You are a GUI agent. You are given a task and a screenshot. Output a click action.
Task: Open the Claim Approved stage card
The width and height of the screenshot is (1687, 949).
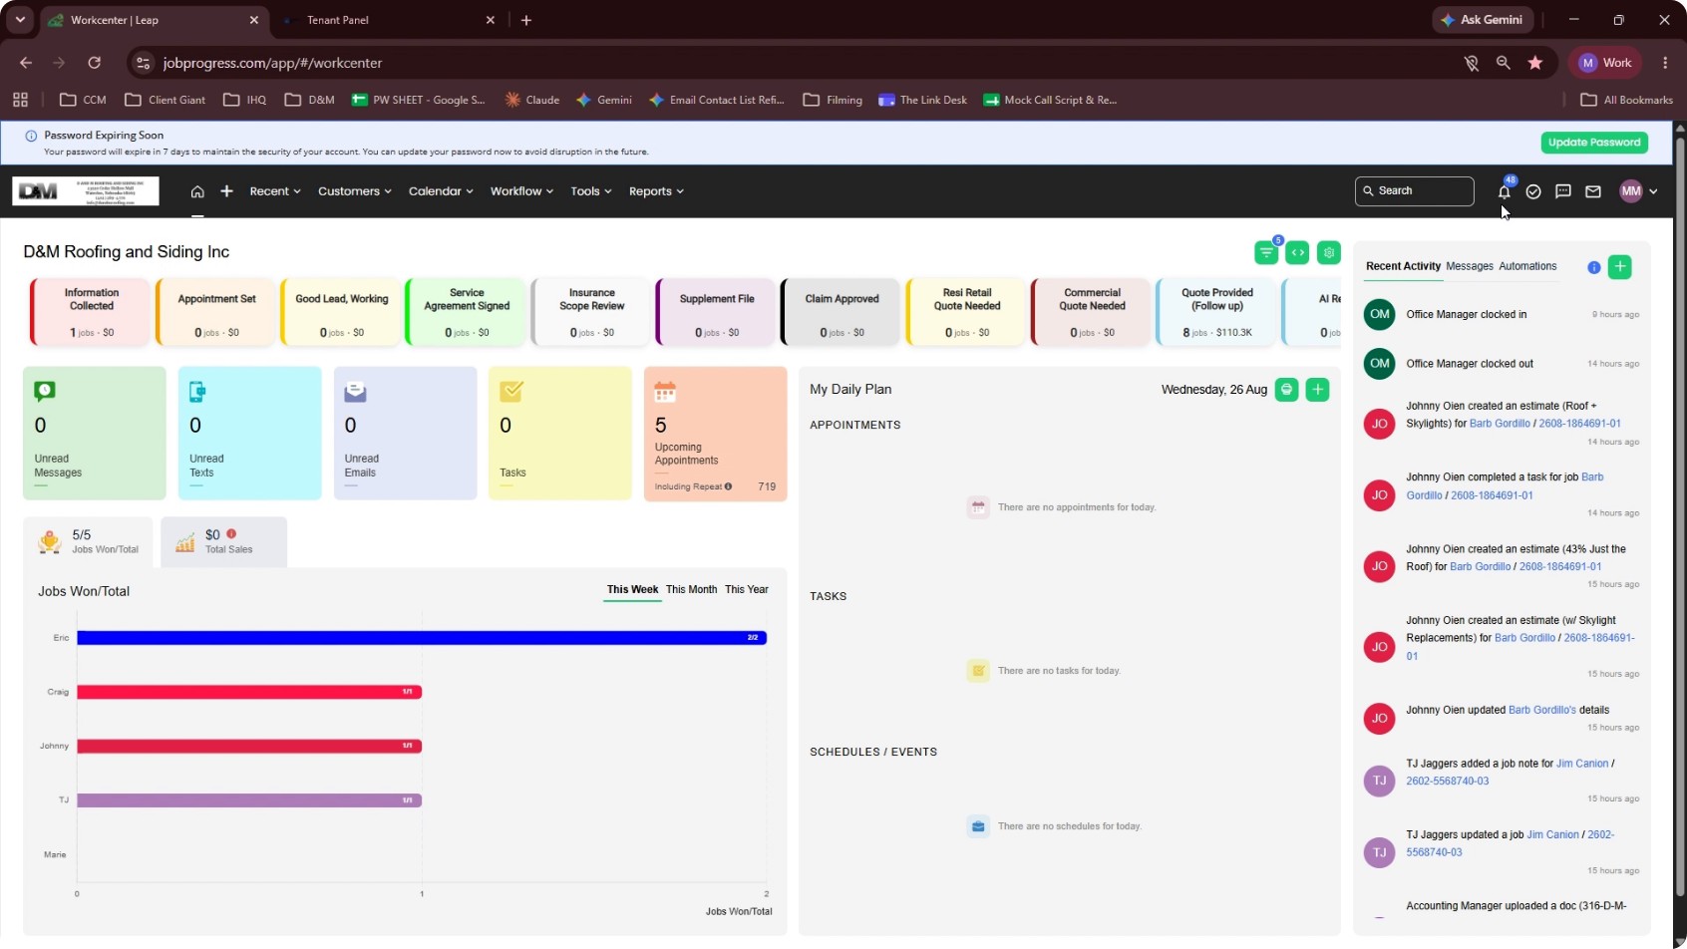pyautogui.click(x=842, y=312)
